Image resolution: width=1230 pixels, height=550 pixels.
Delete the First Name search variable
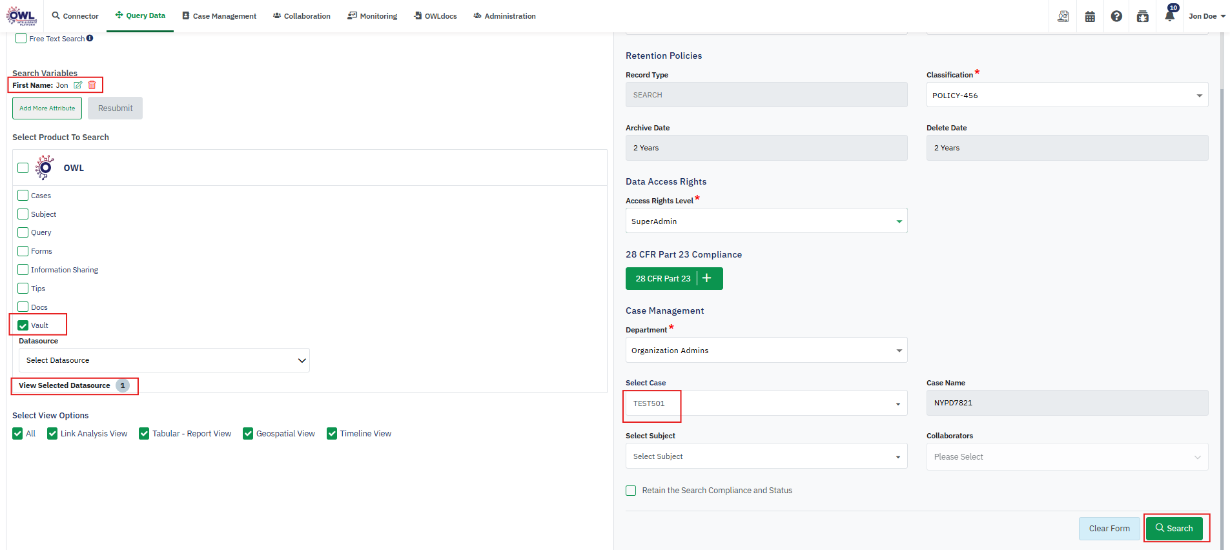point(92,85)
